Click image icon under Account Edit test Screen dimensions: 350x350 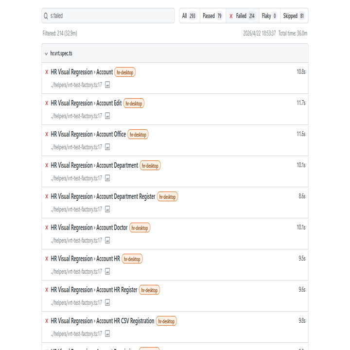tap(107, 116)
